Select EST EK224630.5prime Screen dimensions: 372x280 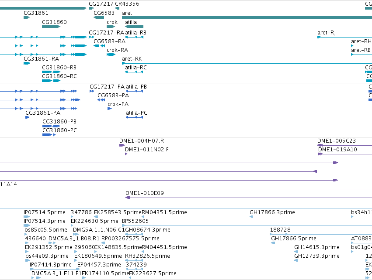point(72,225)
